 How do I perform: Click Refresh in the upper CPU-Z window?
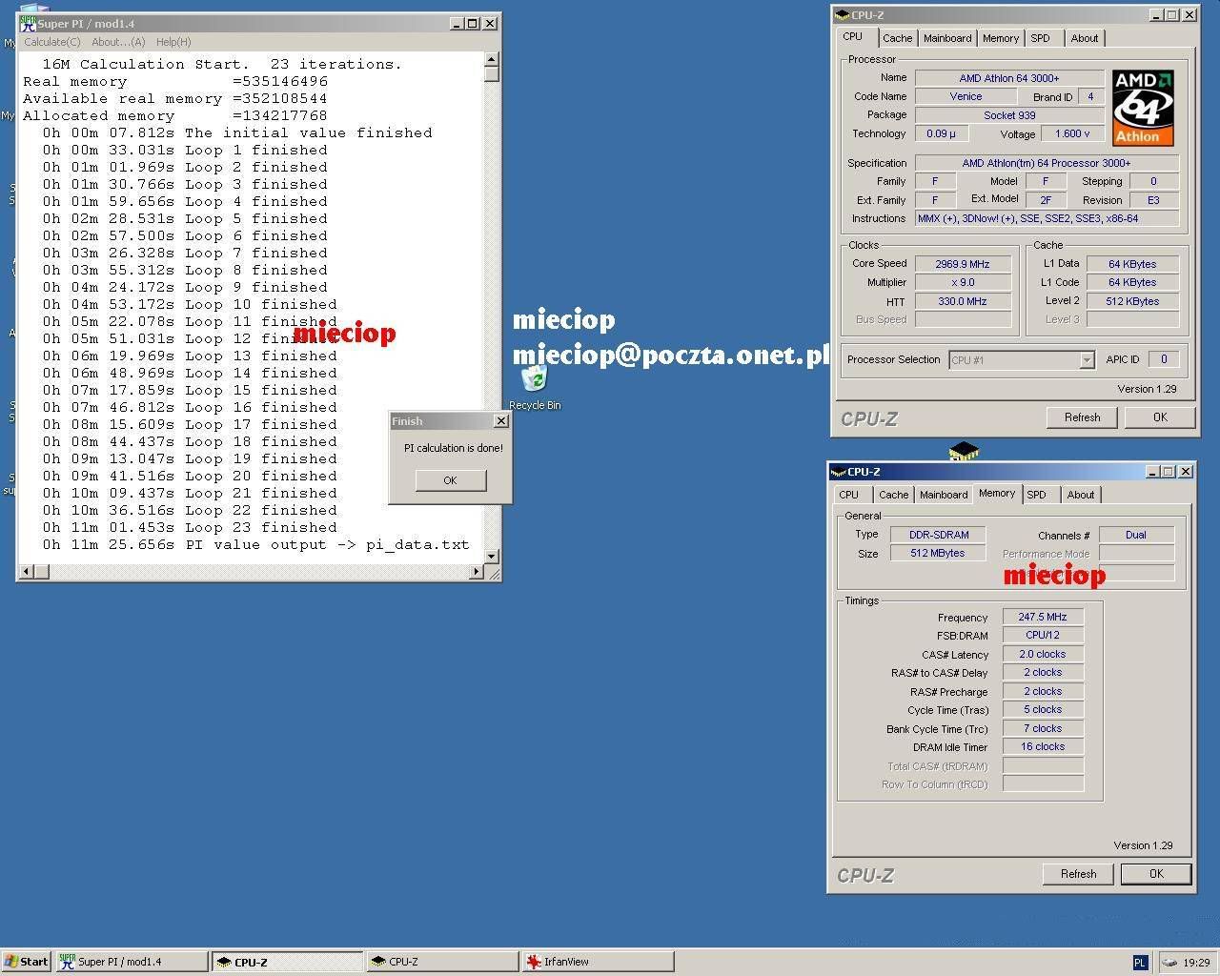click(1082, 417)
